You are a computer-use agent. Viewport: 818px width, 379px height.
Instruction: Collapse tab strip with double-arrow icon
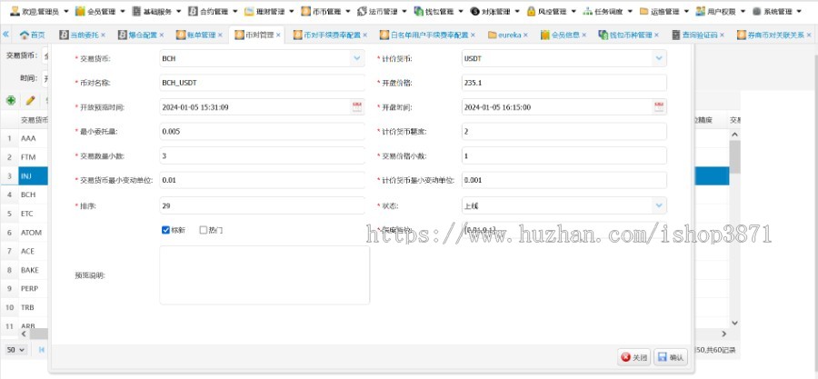click(x=5, y=35)
